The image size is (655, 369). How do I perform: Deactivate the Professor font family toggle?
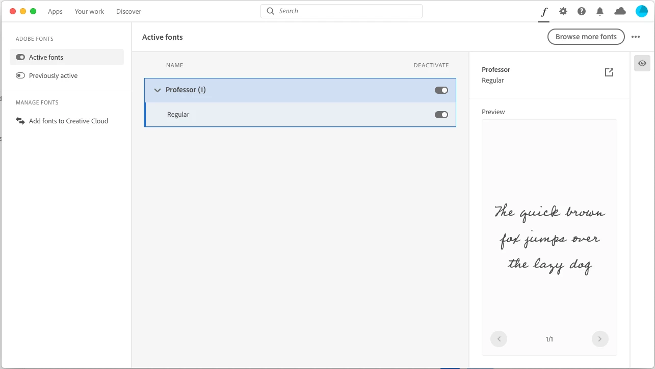click(x=441, y=90)
